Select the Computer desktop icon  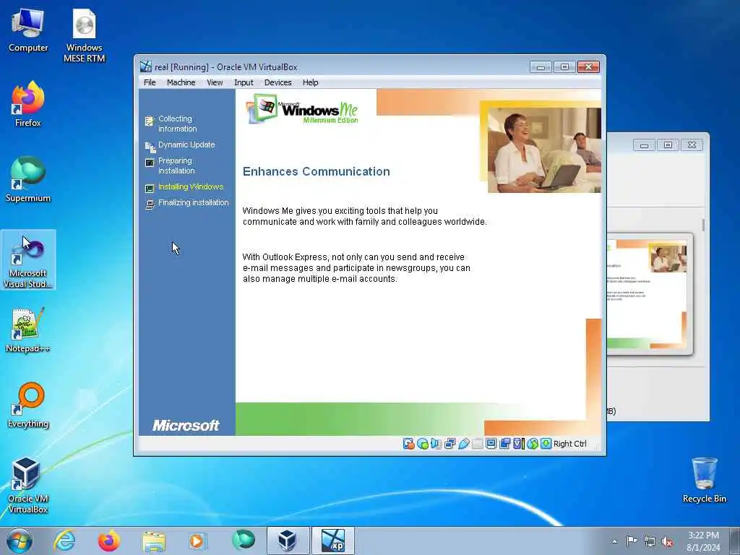click(x=28, y=30)
